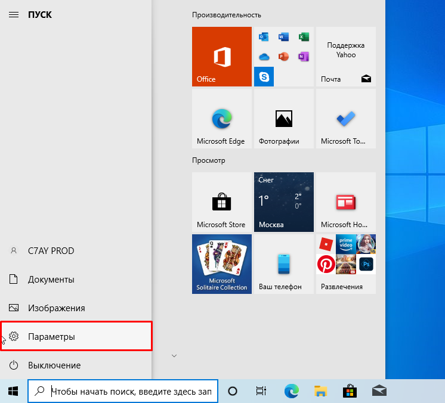Click the Windows Start button
445x403 pixels.
point(13,391)
